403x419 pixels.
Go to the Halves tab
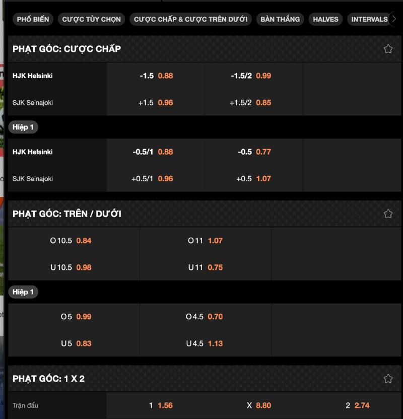[x=325, y=19]
